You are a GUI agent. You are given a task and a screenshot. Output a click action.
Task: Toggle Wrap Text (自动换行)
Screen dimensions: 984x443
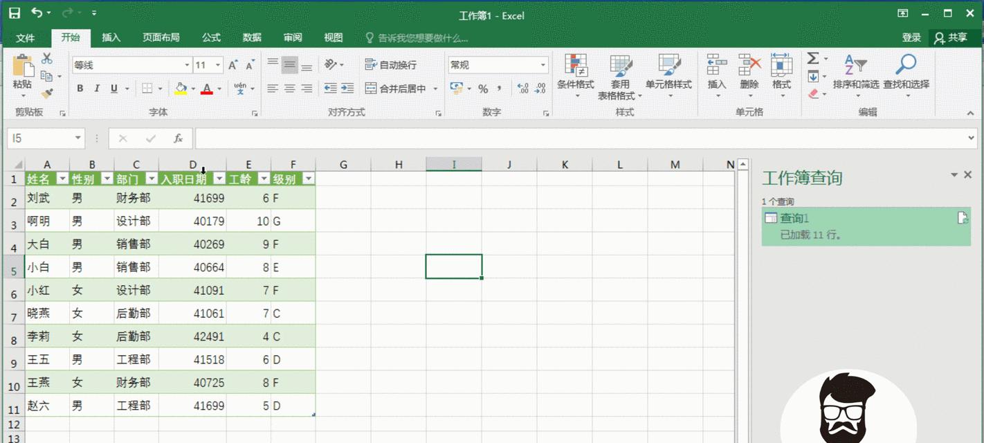(x=391, y=65)
